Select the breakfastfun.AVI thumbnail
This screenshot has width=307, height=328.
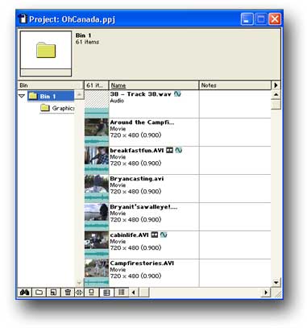(97, 160)
